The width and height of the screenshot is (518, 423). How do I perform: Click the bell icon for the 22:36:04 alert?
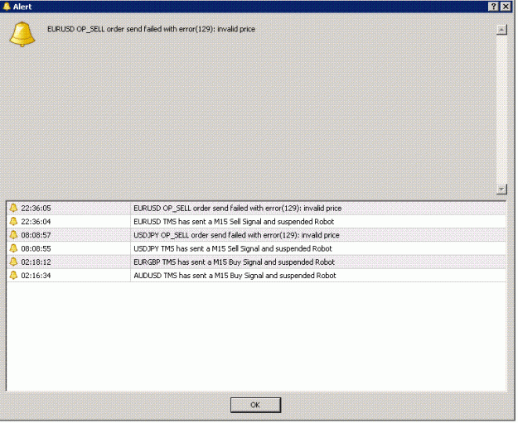(13, 222)
